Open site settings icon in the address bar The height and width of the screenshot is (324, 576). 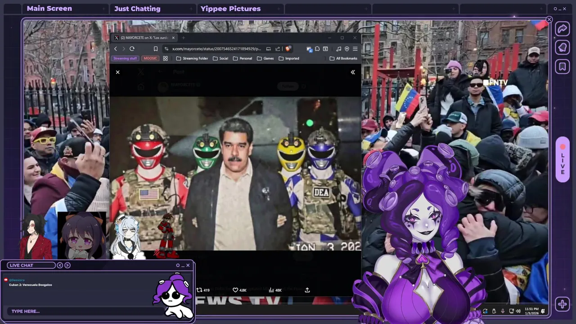click(166, 49)
